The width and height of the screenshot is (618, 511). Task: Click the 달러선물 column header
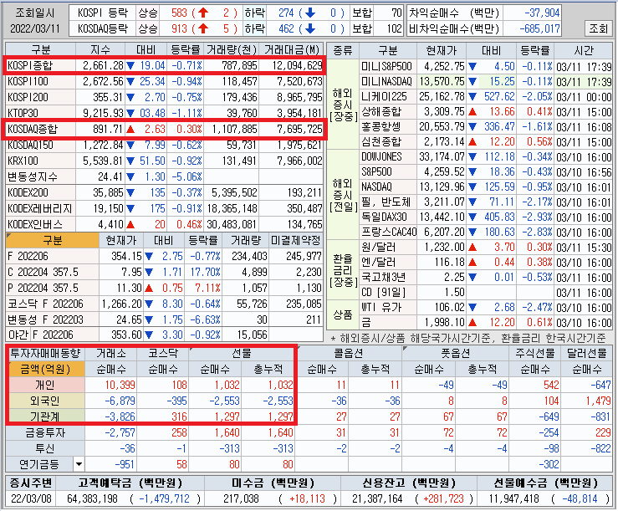point(587,353)
